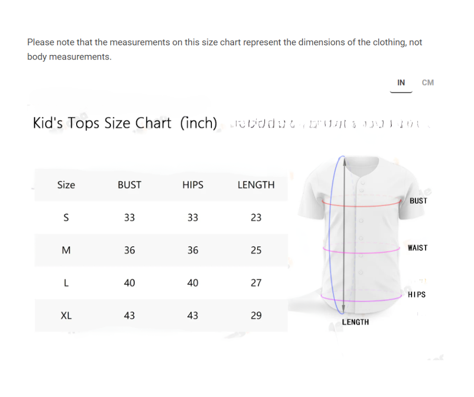The width and height of the screenshot is (474, 397).
Task: Click the length value 23 for size S
Action: [x=256, y=218]
